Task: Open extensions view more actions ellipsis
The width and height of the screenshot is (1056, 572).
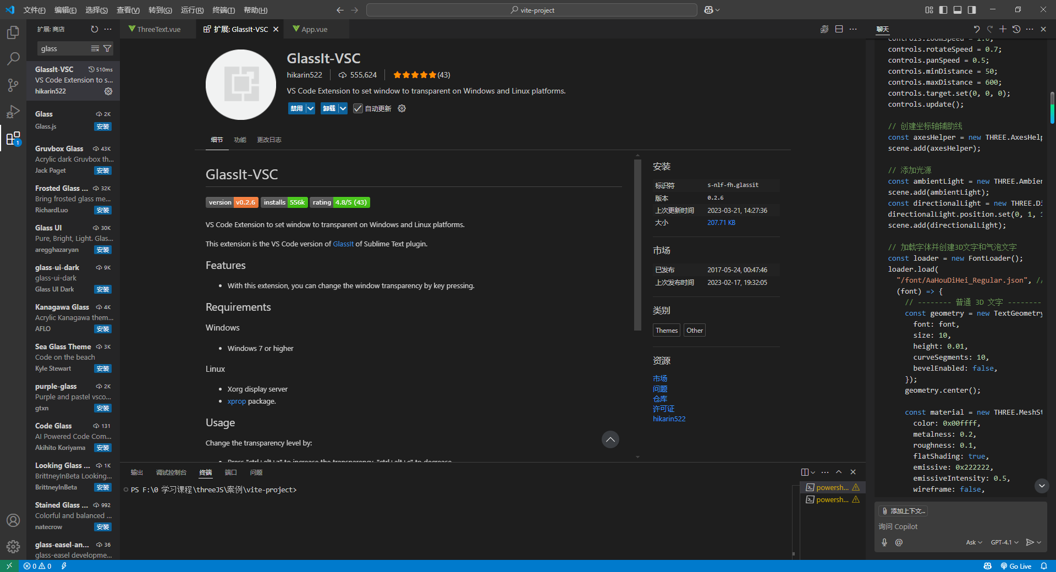Action: pyautogui.click(x=108, y=29)
